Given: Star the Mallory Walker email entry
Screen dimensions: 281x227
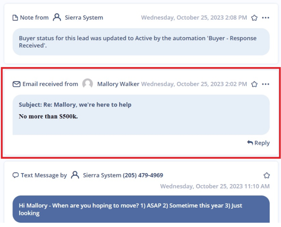Looking at the screenshot, I should coord(254,84).
